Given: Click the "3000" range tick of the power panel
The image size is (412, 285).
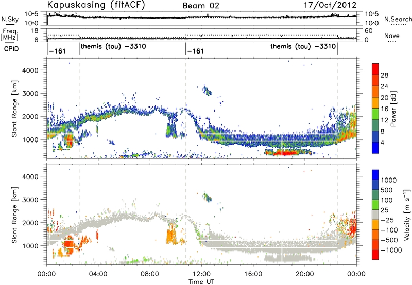Looking at the screenshot, I should click(30, 94).
